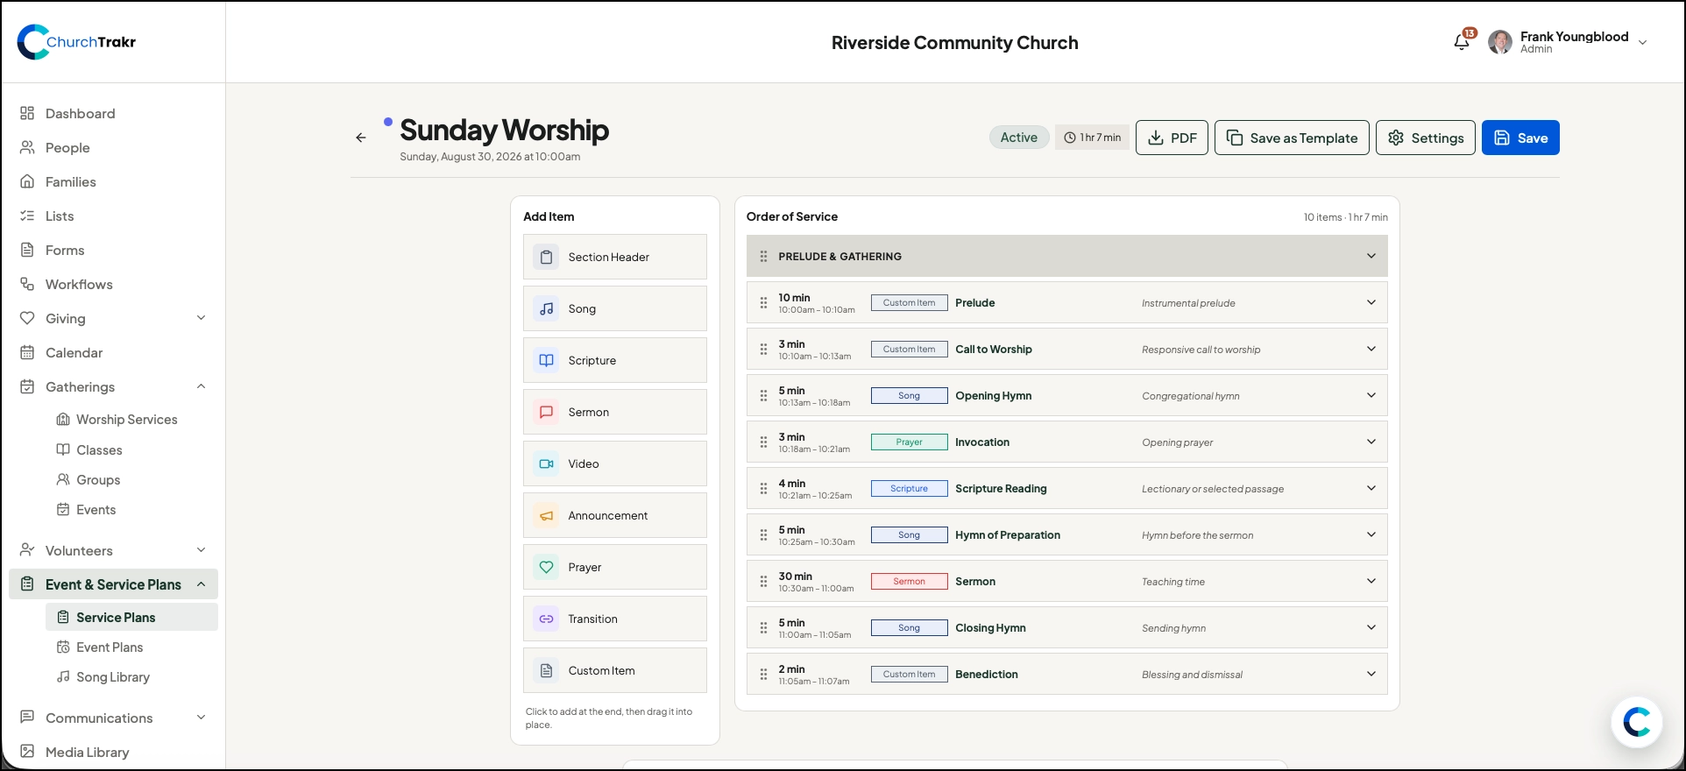Open the notifications bell icon
1686x771 pixels.
click(1461, 42)
